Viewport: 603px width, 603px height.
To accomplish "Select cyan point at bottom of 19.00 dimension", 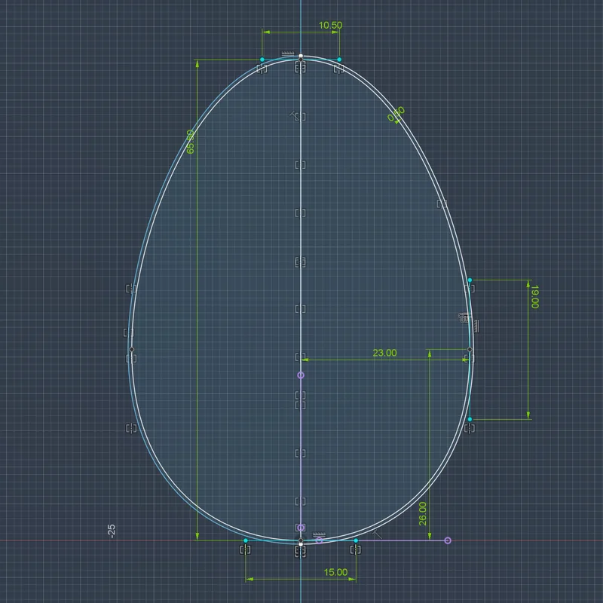I will click(x=470, y=419).
